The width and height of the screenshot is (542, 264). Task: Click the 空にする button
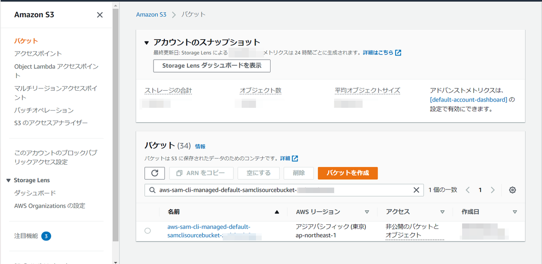259,173
